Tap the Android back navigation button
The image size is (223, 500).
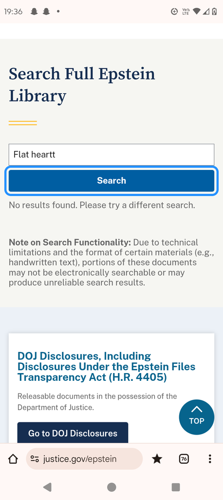tap(47, 487)
